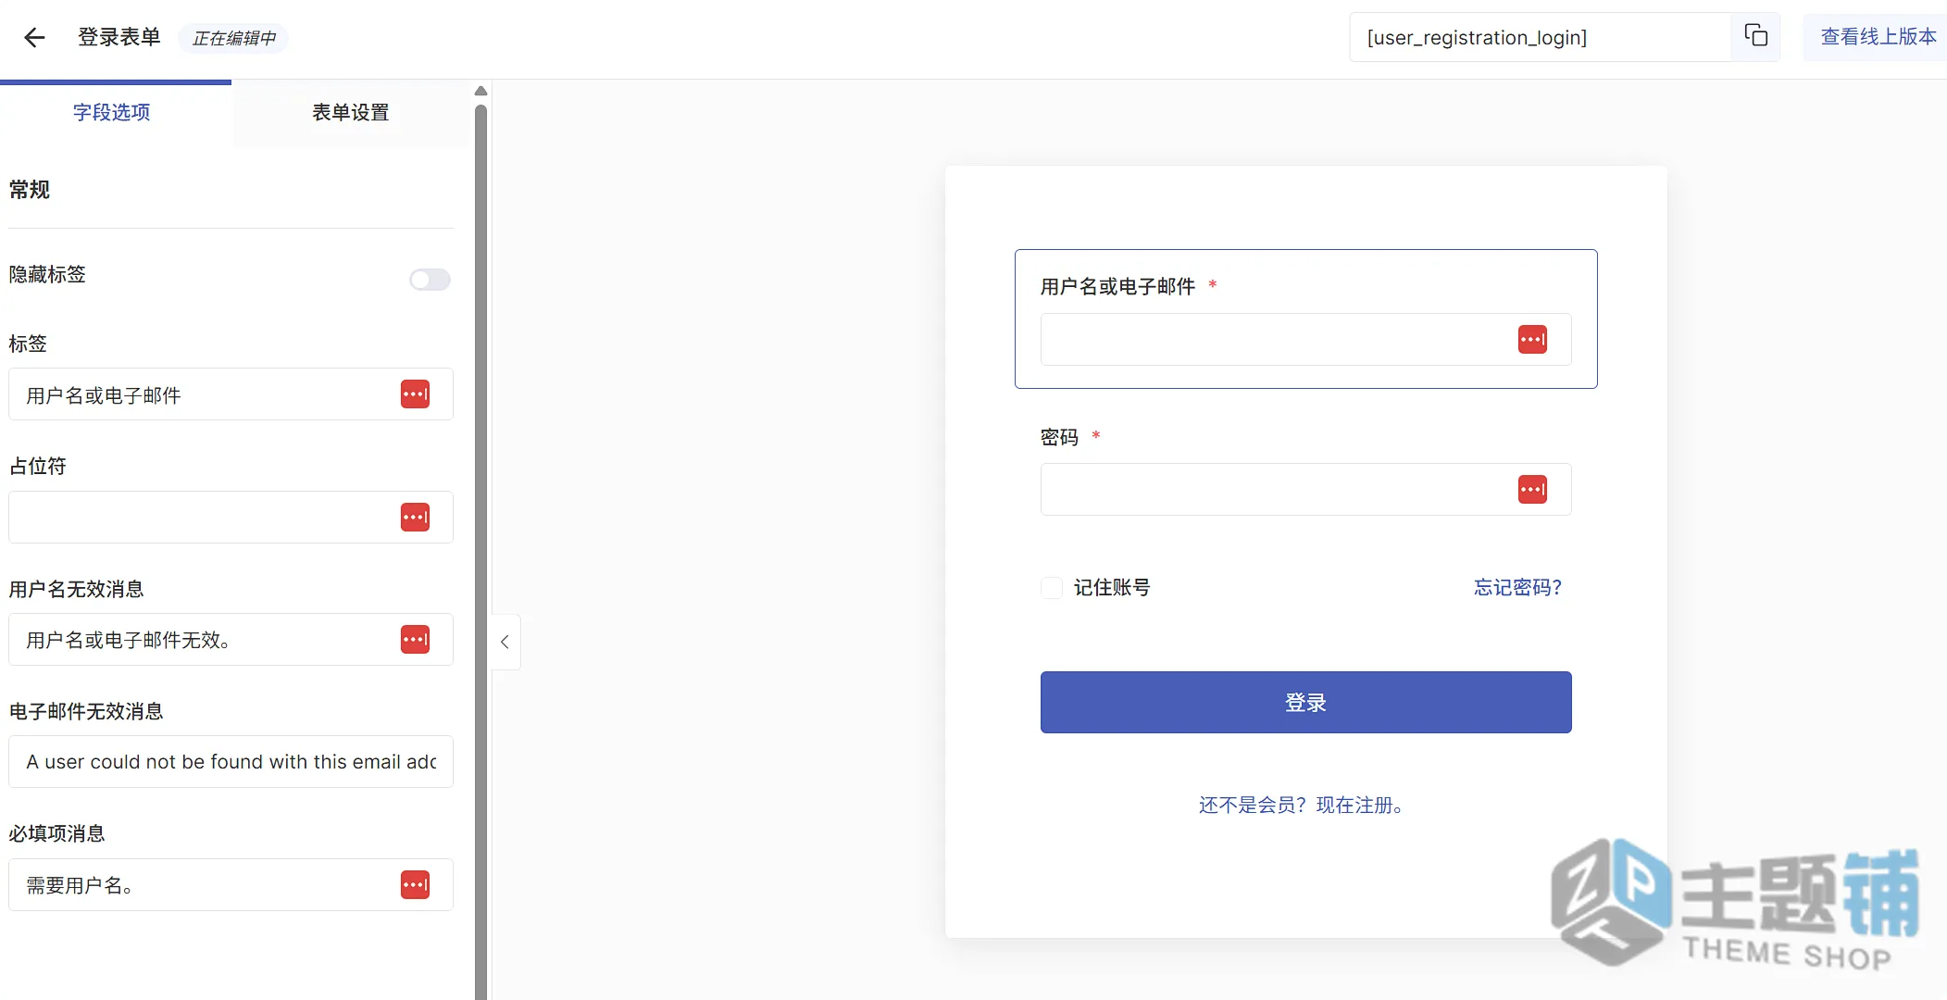Screen dimensions: 1947x1000
Task: Click the sidebar vertical scrollbar
Action: pos(481,551)
